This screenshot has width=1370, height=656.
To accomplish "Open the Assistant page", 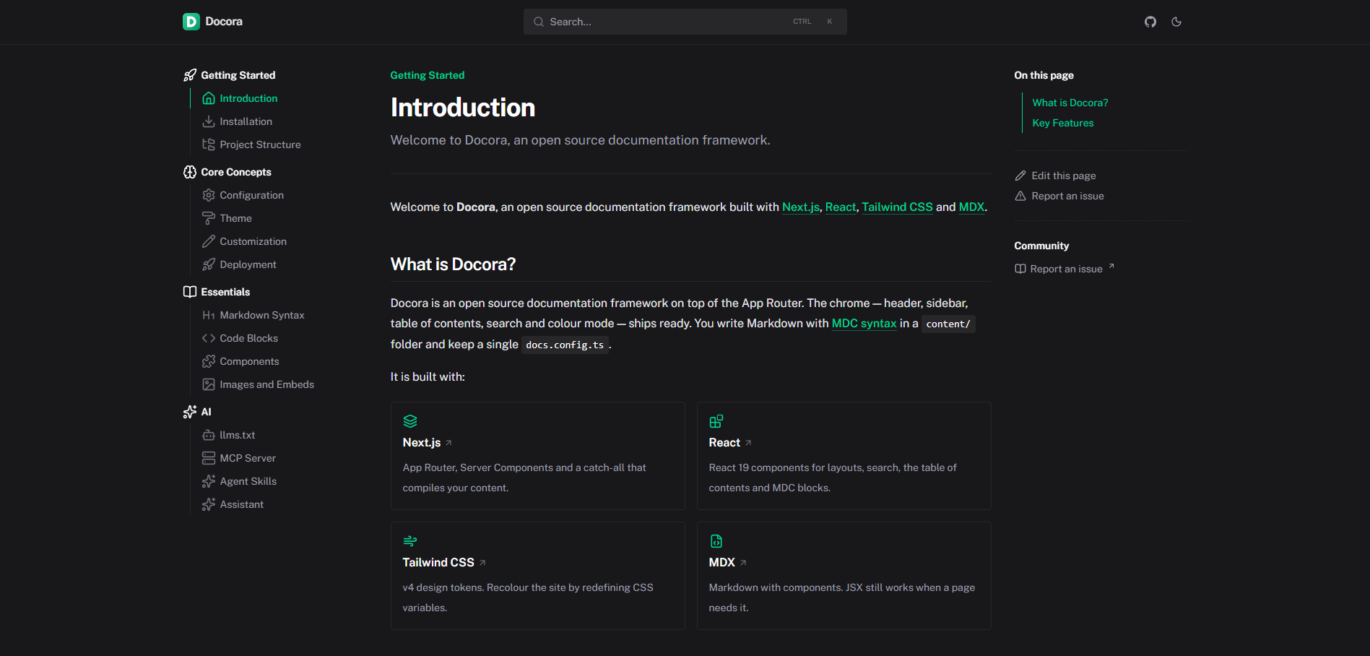I will coord(242,504).
